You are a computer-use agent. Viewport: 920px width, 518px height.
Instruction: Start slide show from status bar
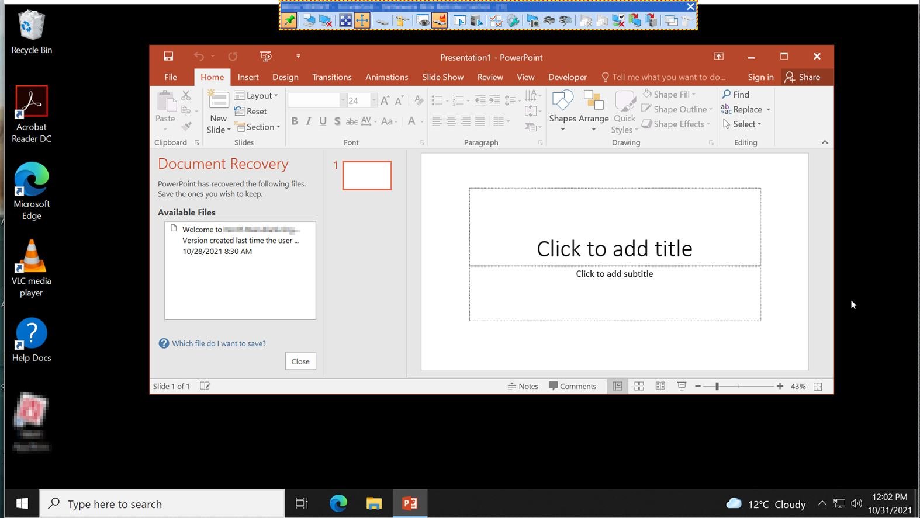[x=682, y=386]
